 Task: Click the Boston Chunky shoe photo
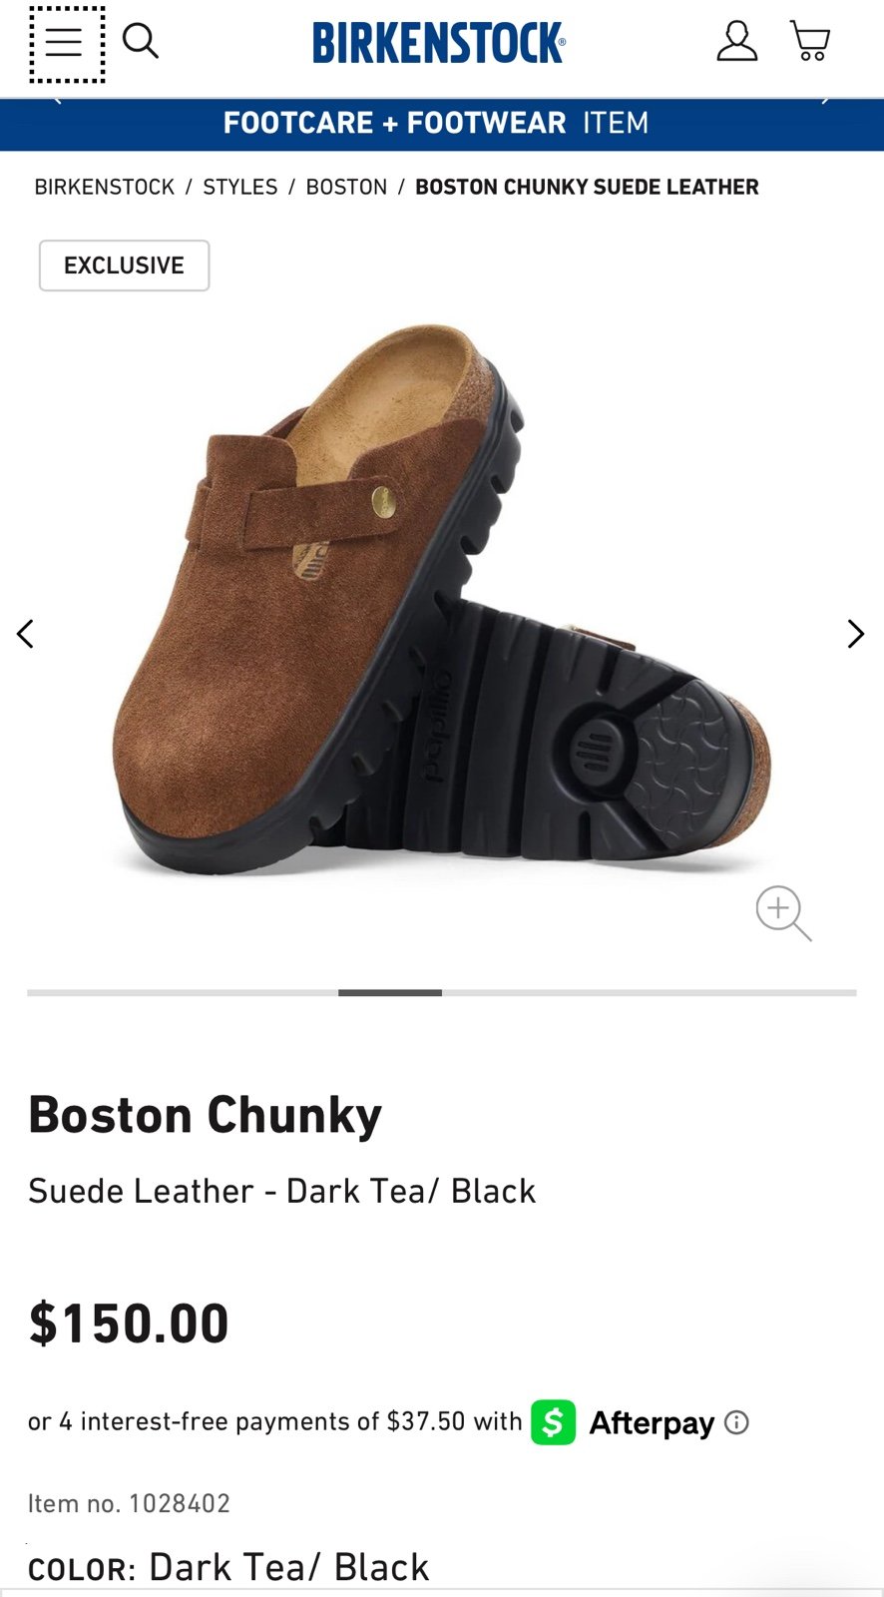point(441,599)
